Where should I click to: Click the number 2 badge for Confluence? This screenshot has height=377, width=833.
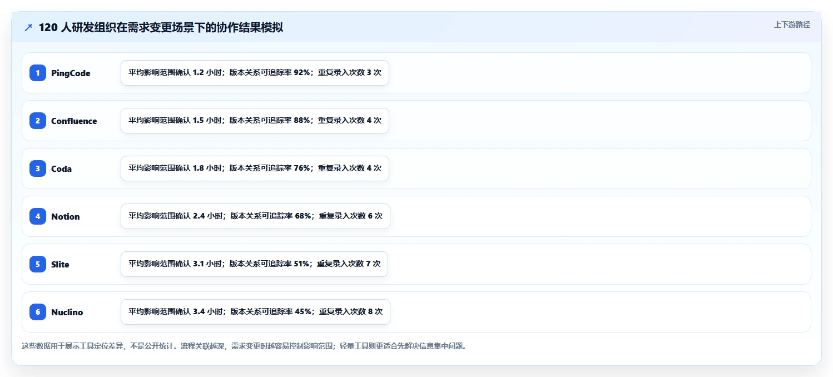38,121
